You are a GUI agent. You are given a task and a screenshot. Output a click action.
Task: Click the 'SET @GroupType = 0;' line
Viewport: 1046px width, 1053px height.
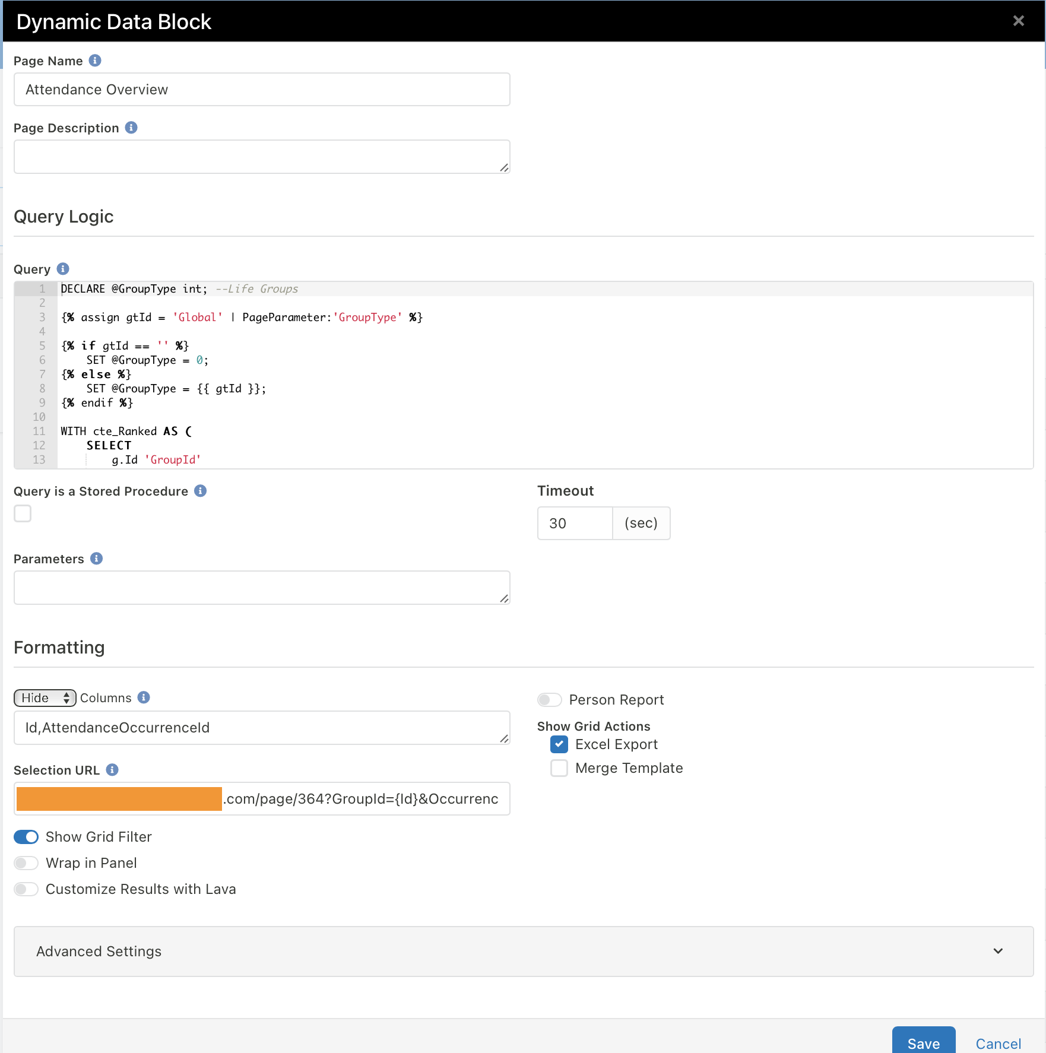[x=147, y=360]
